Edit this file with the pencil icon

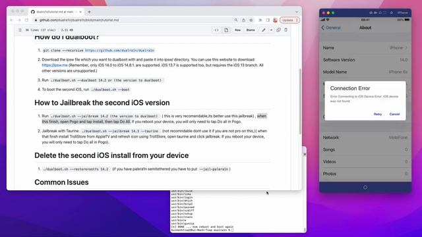coord(264,30)
